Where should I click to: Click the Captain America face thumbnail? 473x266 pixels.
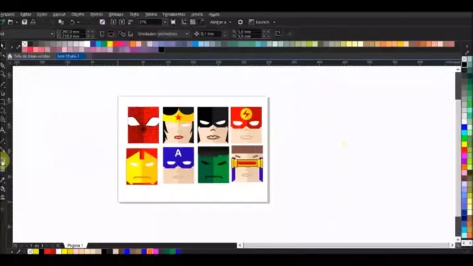(x=179, y=165)
